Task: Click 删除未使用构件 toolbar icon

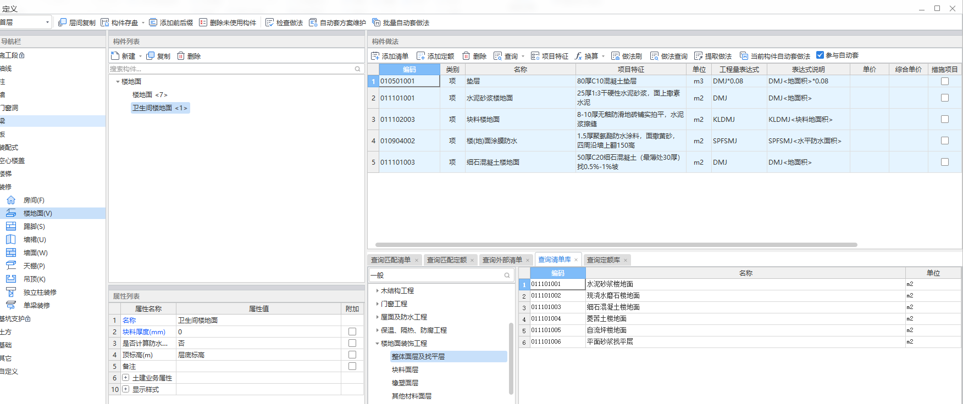Action: tap(203, 23)
